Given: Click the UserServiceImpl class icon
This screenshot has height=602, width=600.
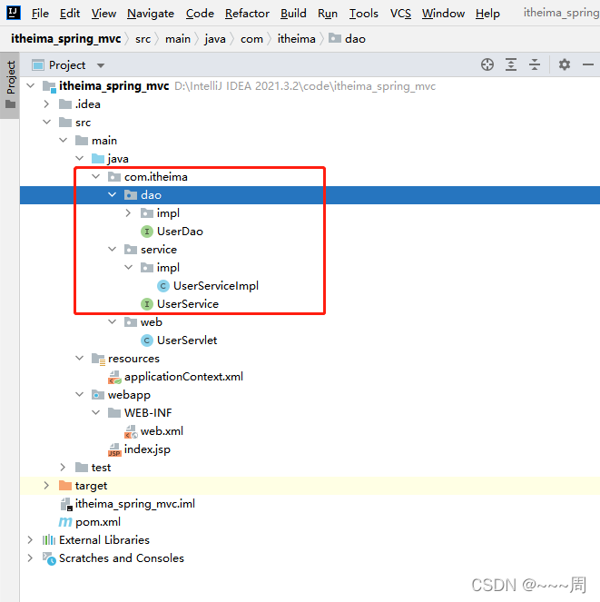Looking at the screenshot, I should 163,286.
